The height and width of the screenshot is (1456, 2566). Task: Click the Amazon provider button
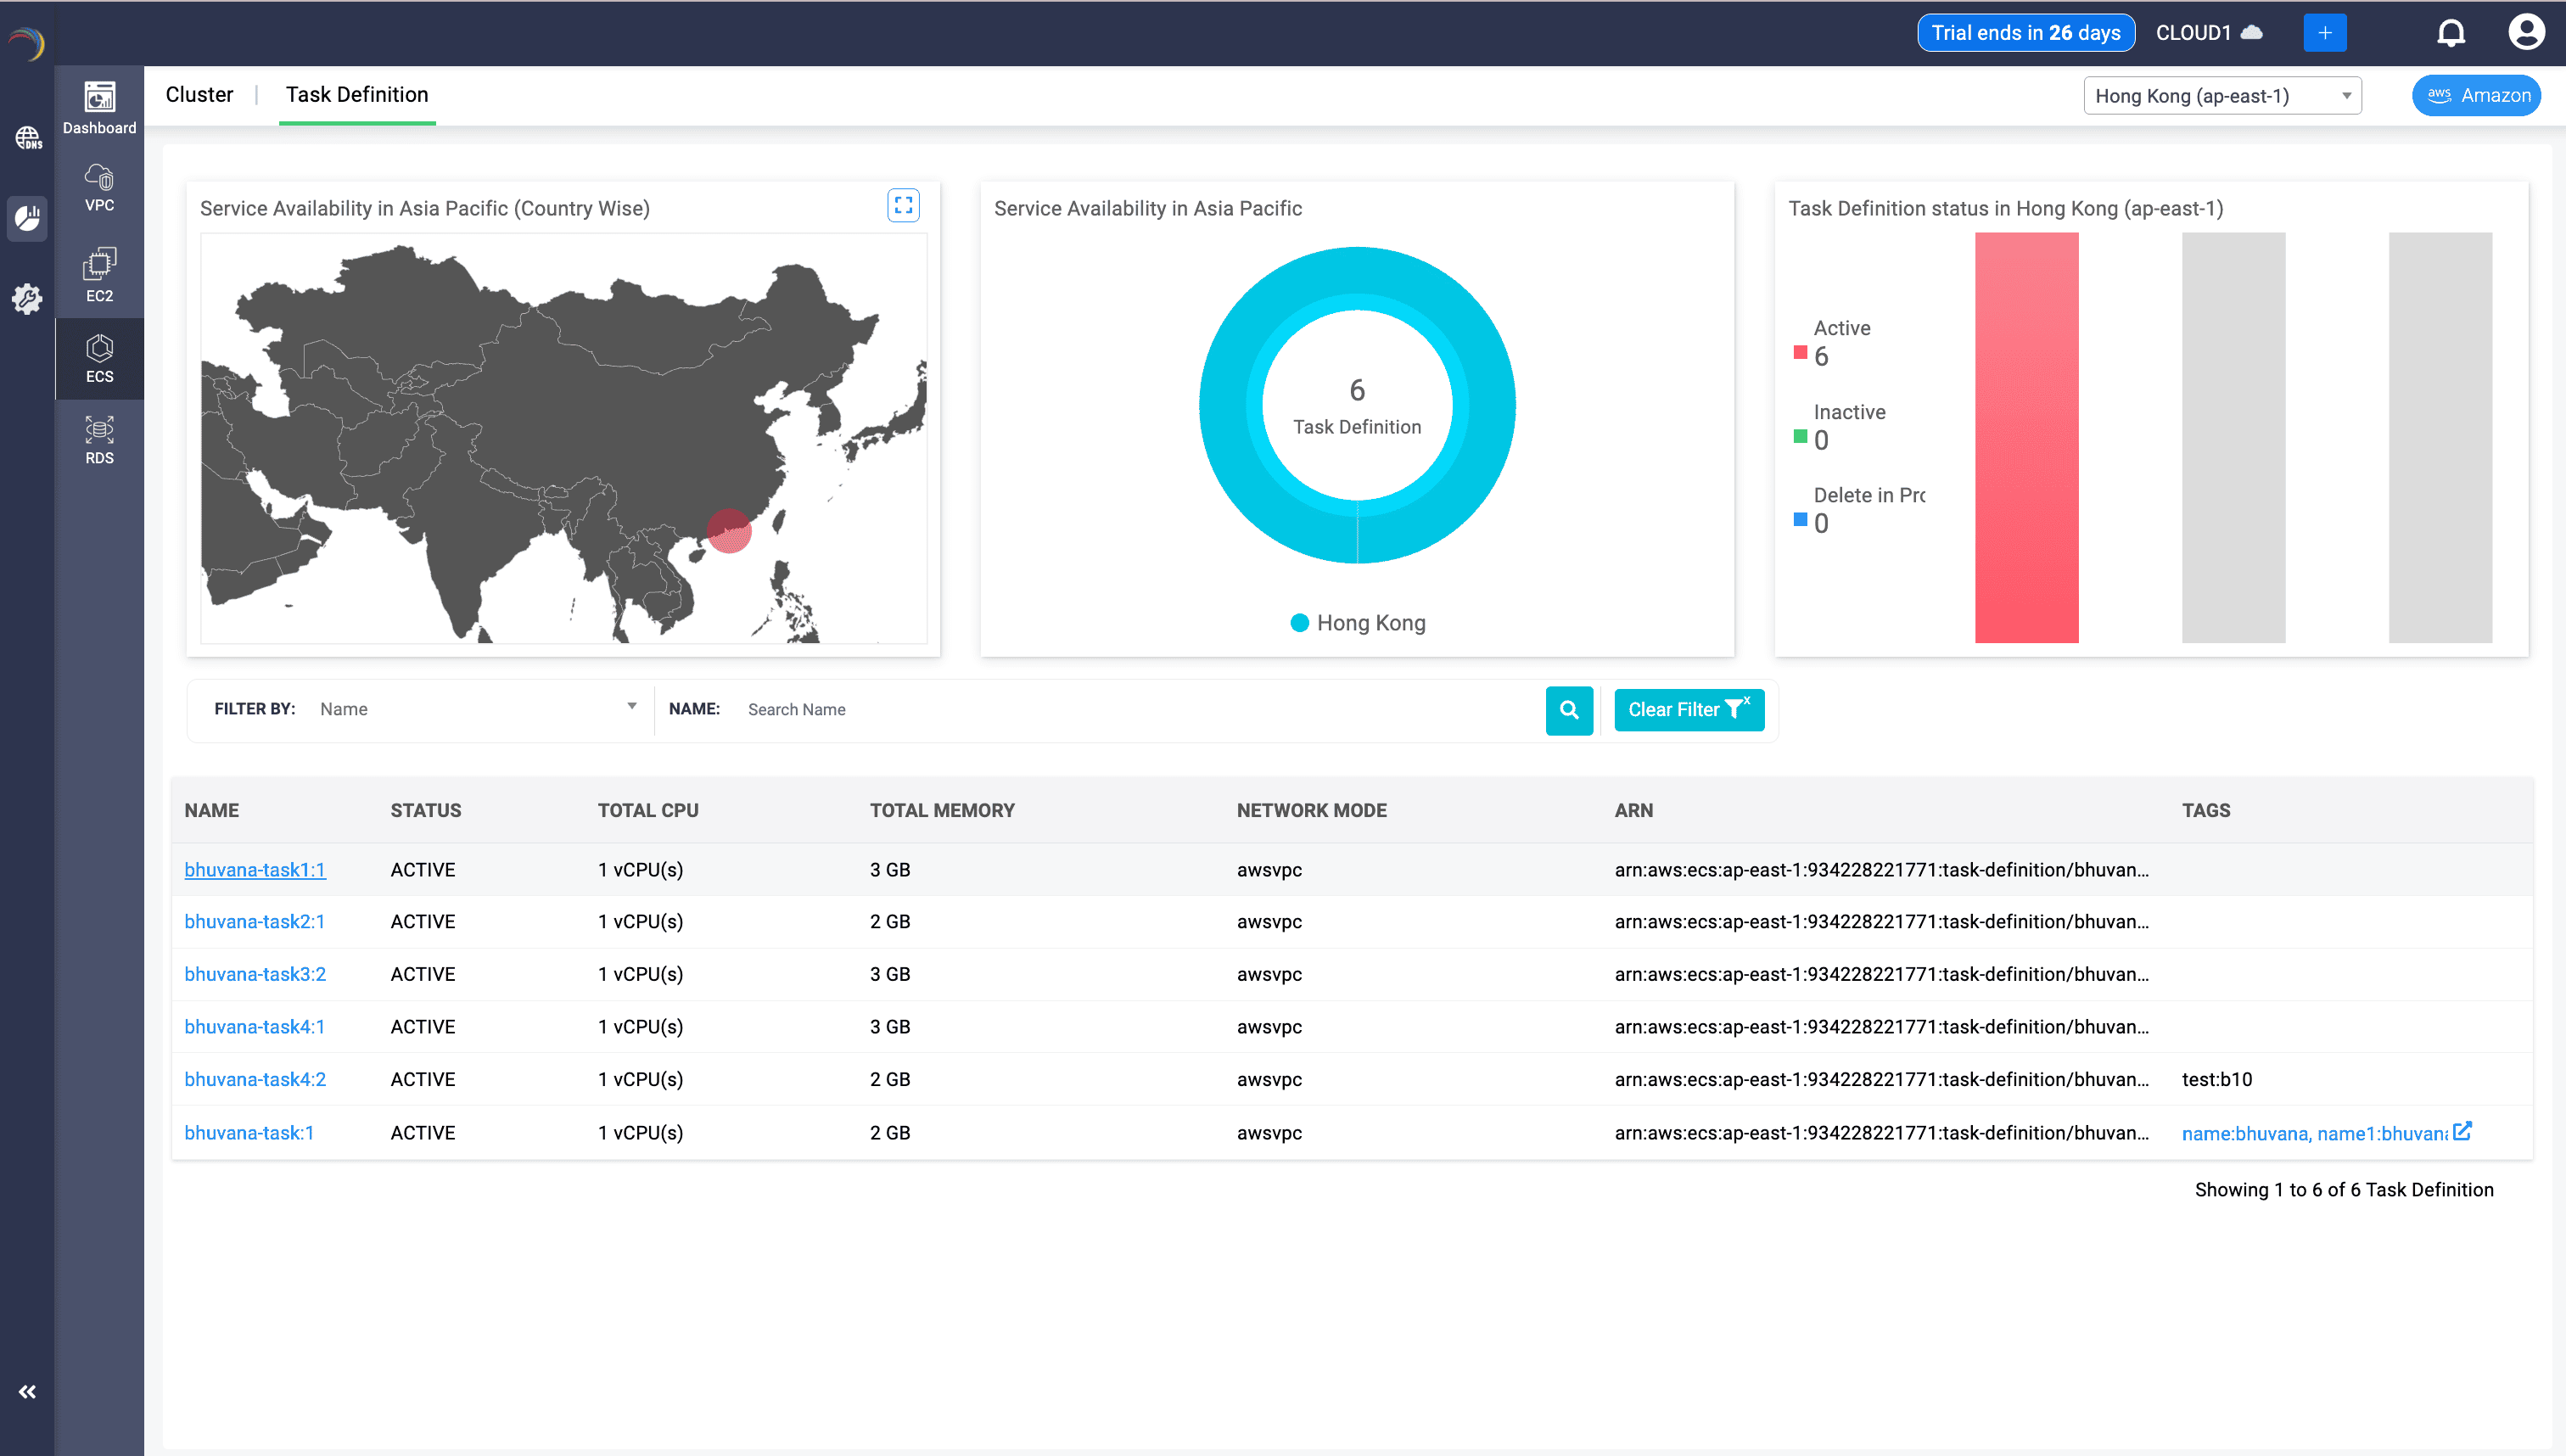pyautogui.click(x=2476, y=95)
